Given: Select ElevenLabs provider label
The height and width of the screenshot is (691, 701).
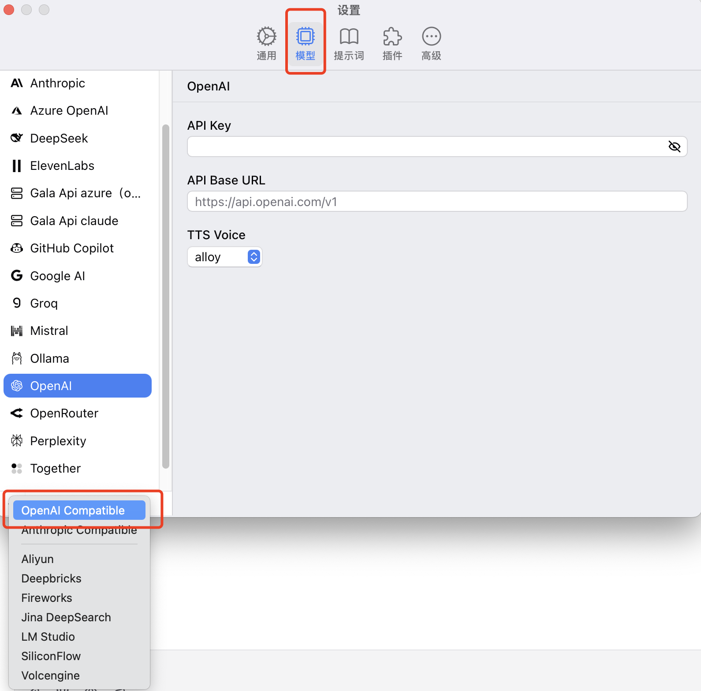Looking at the screenshot, I should [x=62, y=166].
